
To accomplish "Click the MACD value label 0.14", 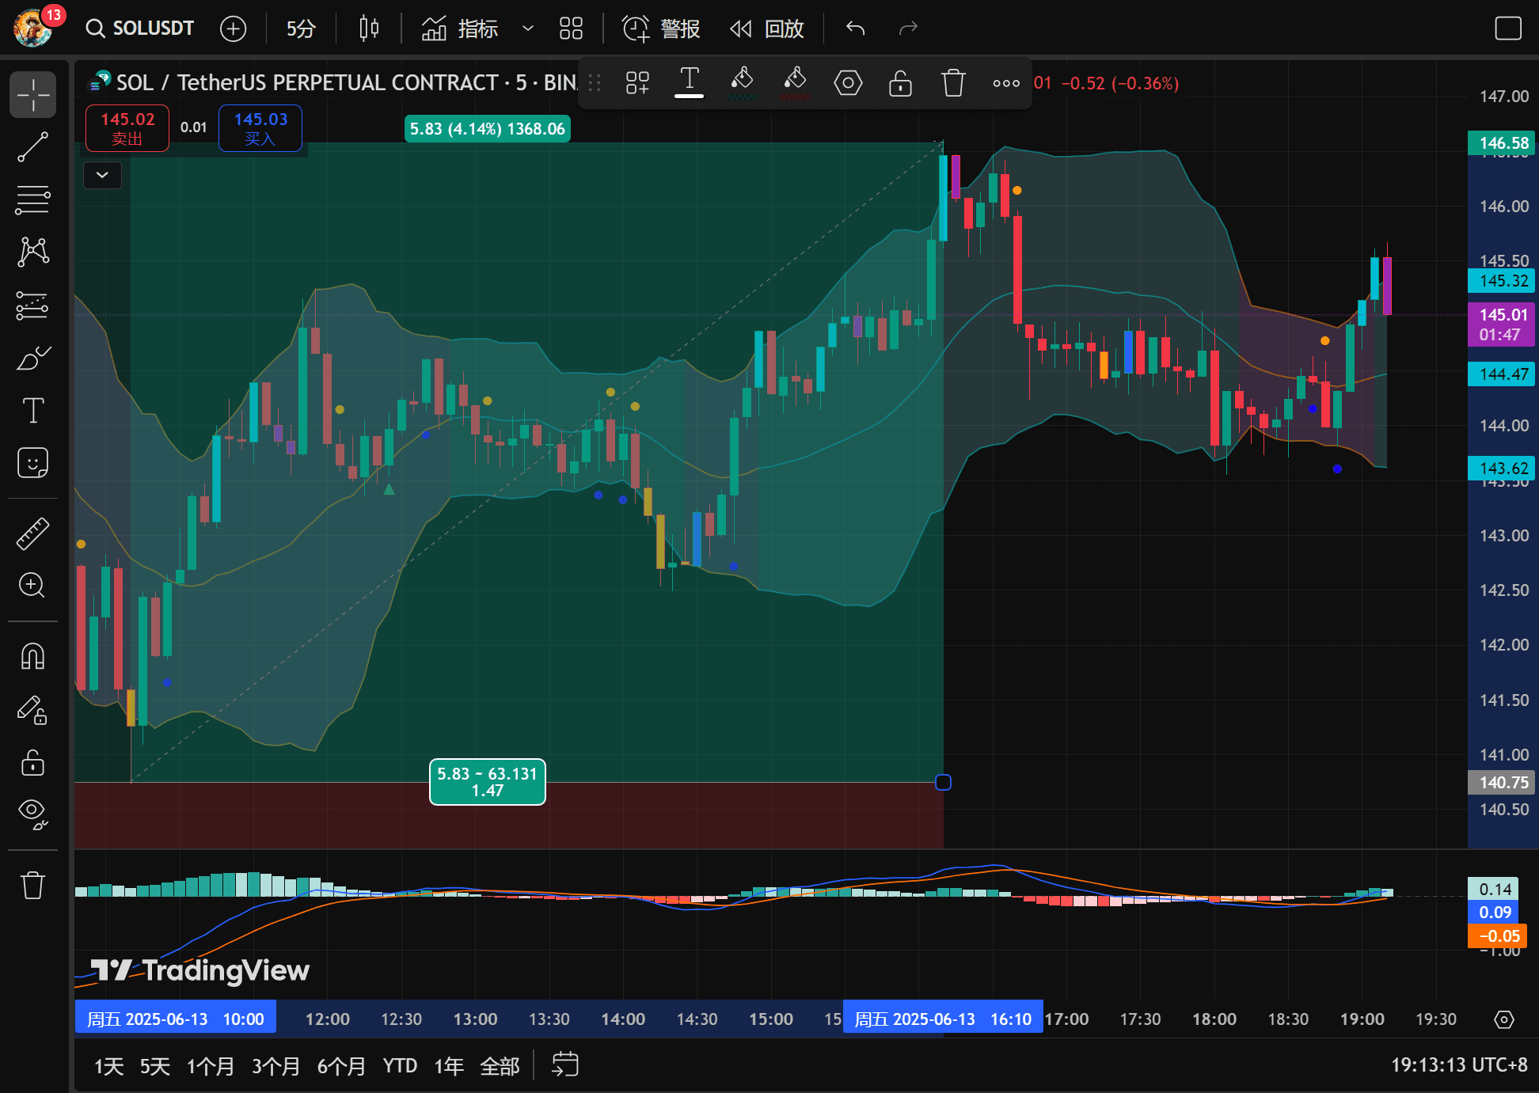I will point(1494,889).
